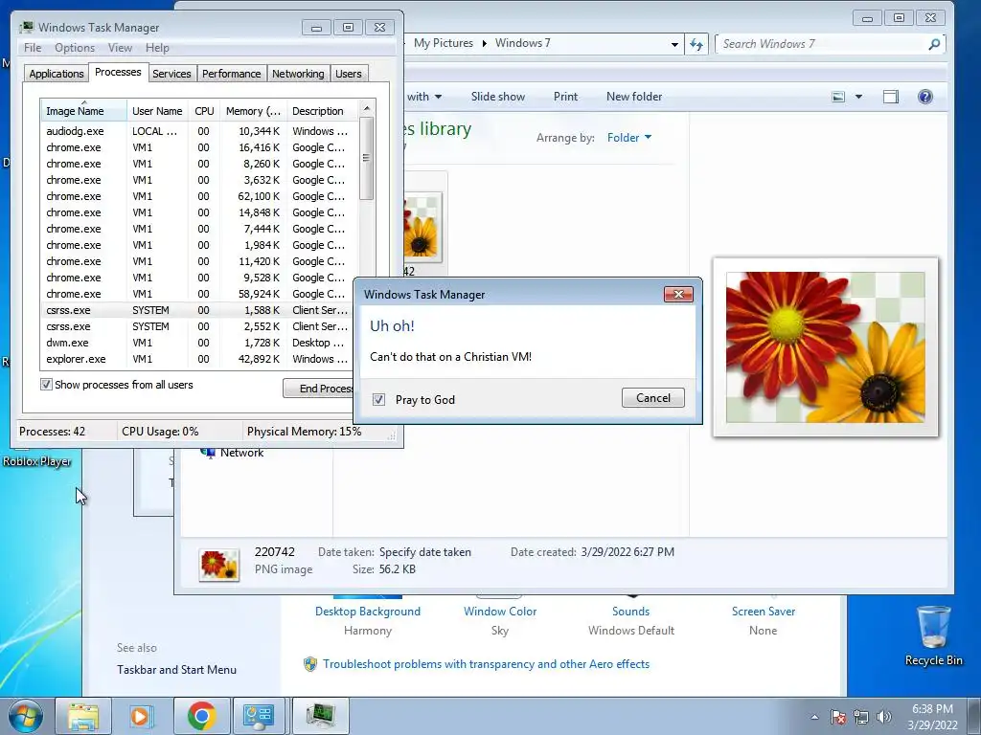This screenshot has width=981, height=735.
Task: Open Arrange by Folder dropdown
Action: 628,138
